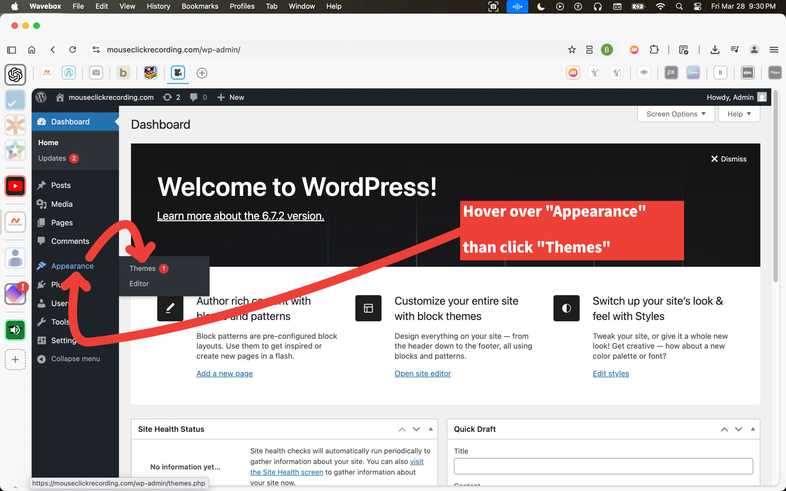Open the updates icon in admin bar
The height and width of the screenshot is (491, 786).
pos(168,97)
